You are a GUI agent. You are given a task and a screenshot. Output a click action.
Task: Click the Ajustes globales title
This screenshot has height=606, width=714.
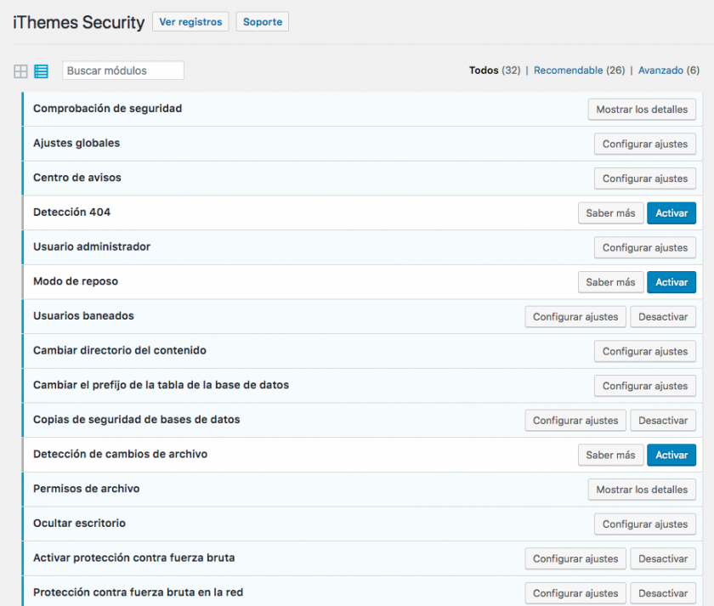point(76,143)
